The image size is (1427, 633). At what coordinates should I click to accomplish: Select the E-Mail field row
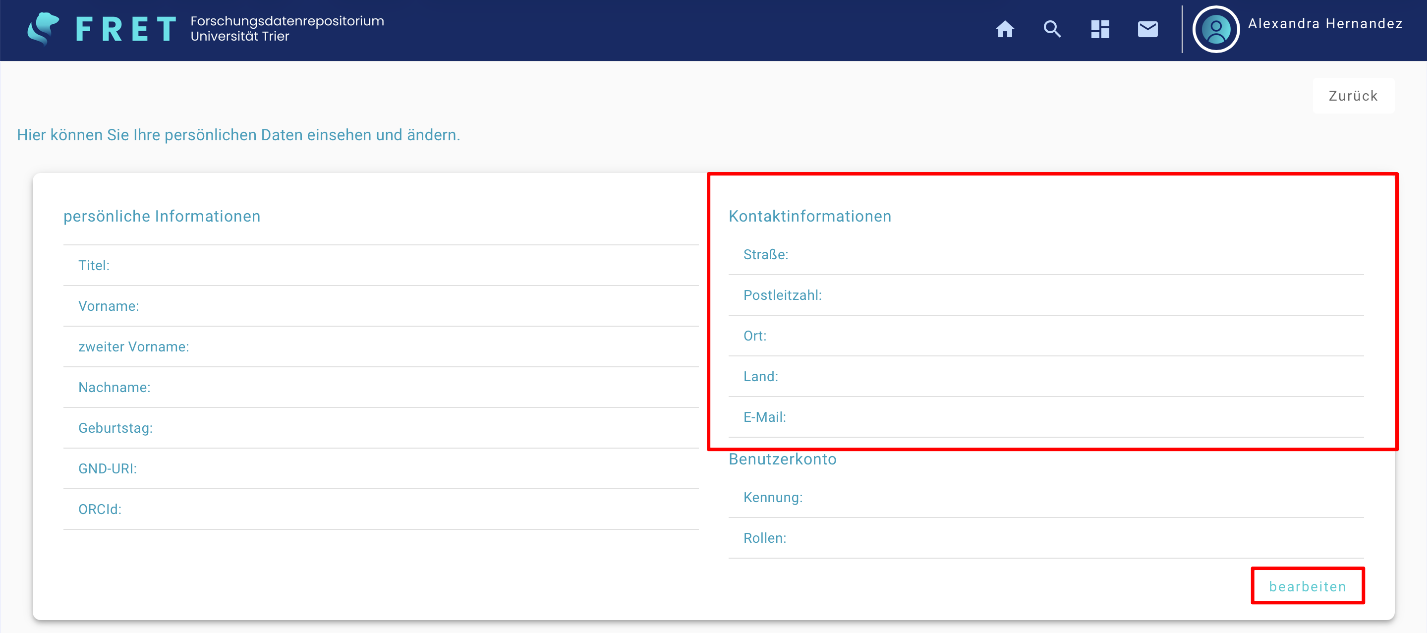1046,417
